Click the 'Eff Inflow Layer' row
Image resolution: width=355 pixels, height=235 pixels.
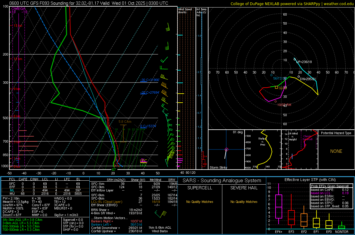(134, 190)
